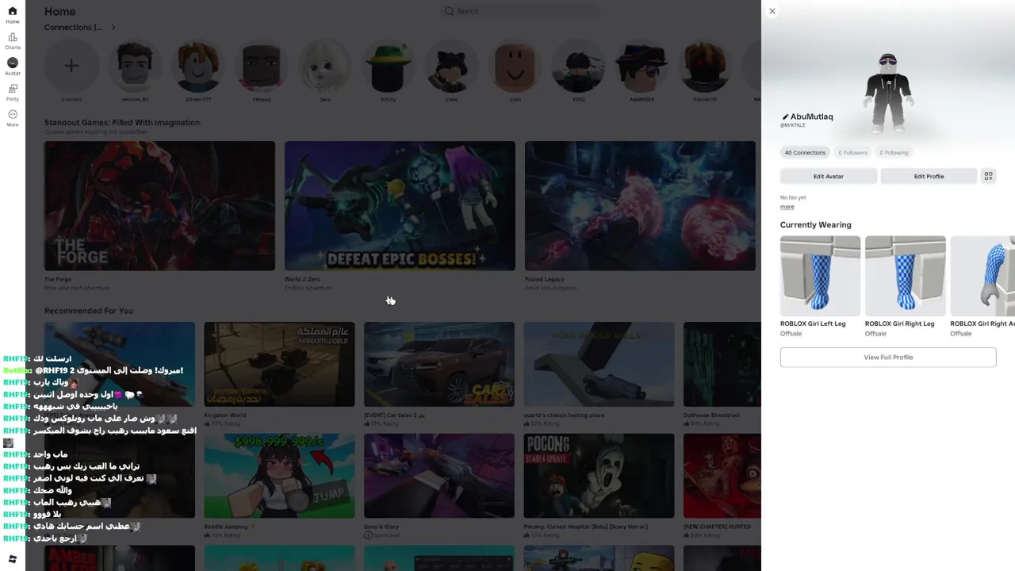Click 'Offsale' under ROBLOX Girl Left Leg
Image resolution: width=1015 pixels, height=571 pixels.
[x=791, y=334]
